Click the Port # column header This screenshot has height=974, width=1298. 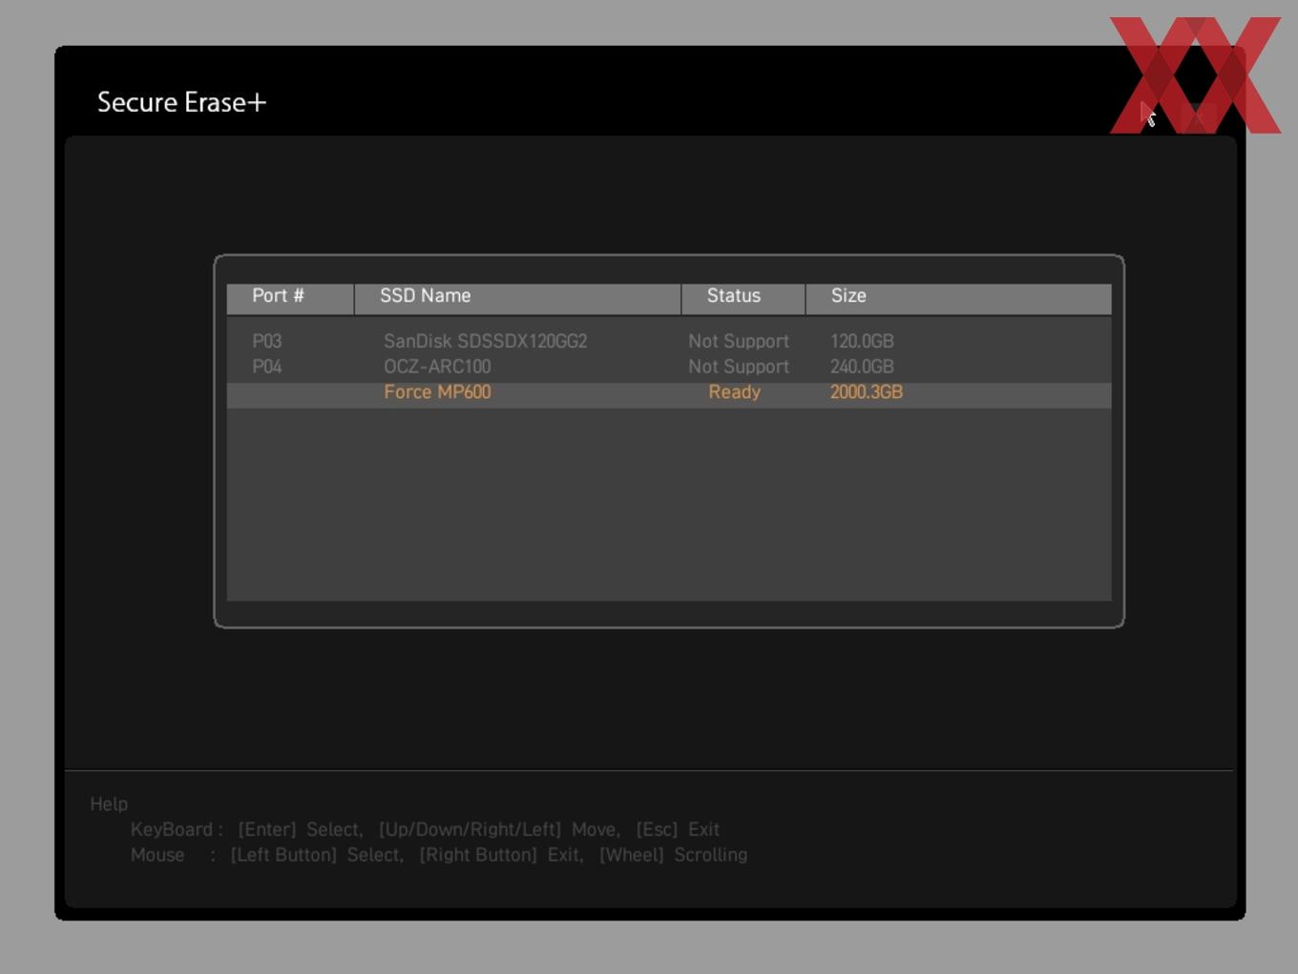tap(290, 299)
